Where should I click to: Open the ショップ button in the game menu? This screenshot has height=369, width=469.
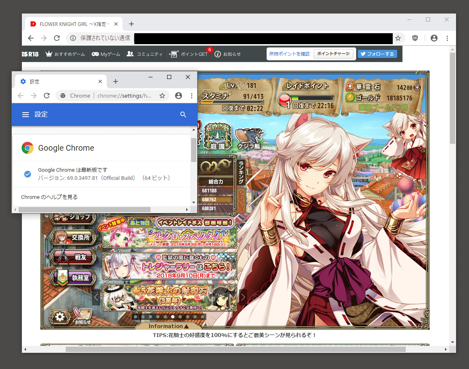(73, 218)
